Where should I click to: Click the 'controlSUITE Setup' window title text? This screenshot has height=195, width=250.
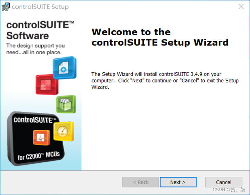pyautogui.click(x=40, y=7)
